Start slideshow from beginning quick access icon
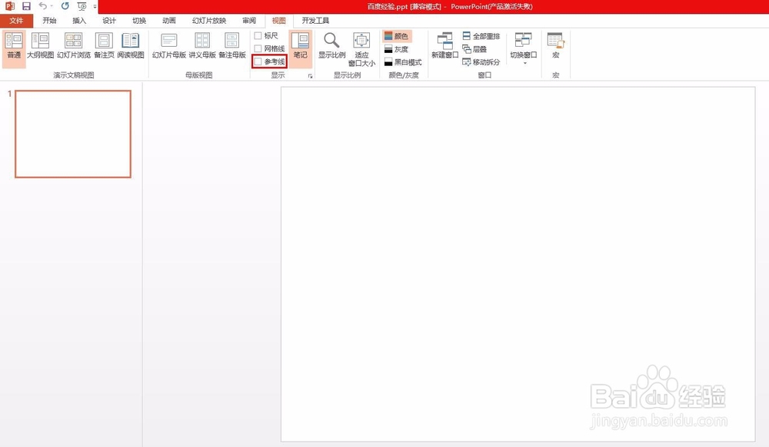This screenshot has height=447, width=769. pos(82,6)
